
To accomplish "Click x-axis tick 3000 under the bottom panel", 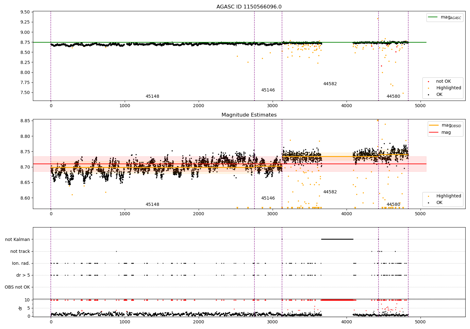I will (x=273, y=322).
